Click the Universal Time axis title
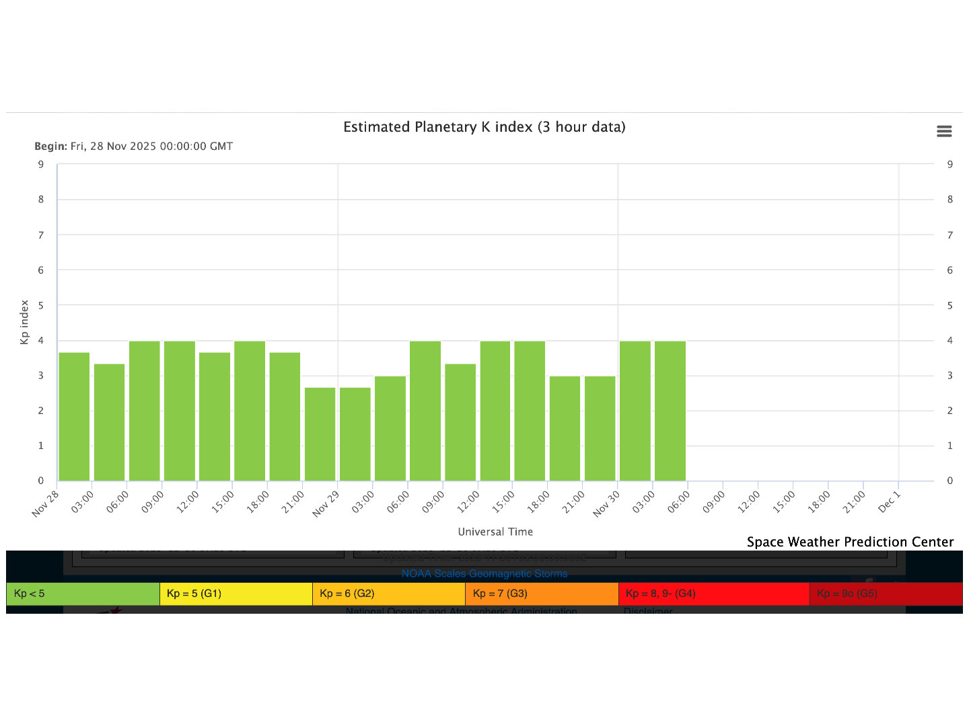 (495, 532)
